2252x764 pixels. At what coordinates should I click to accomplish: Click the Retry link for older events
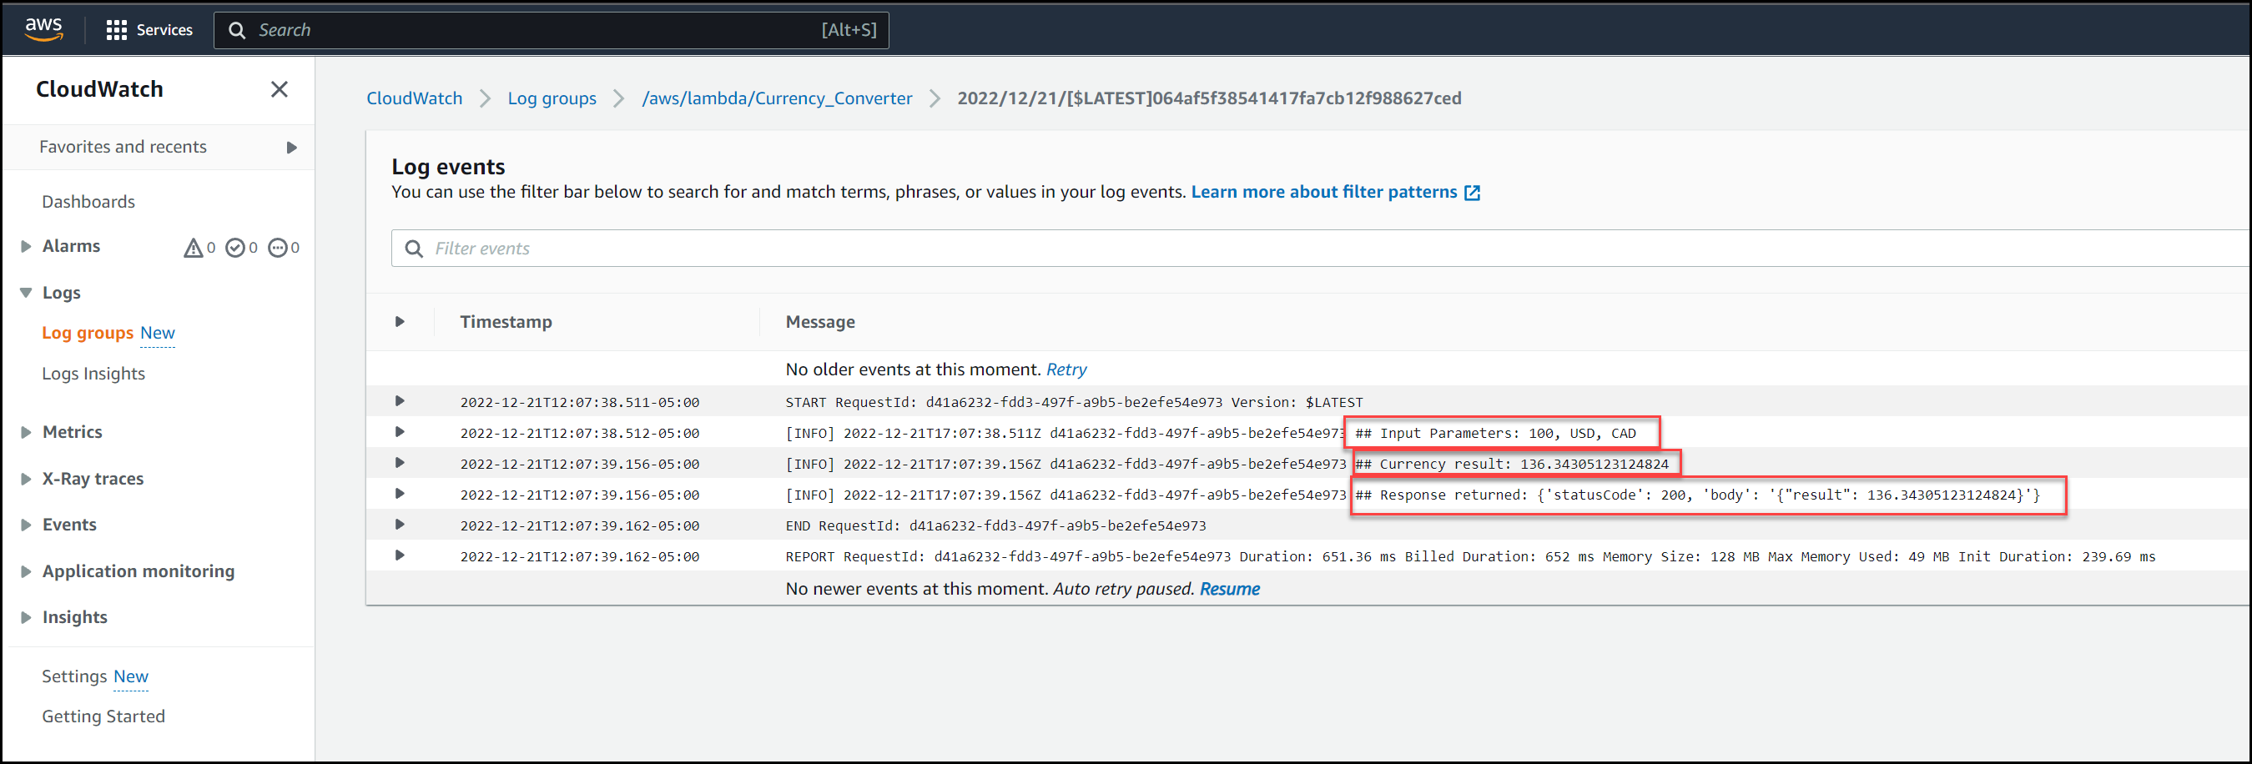pos(1066,369)
